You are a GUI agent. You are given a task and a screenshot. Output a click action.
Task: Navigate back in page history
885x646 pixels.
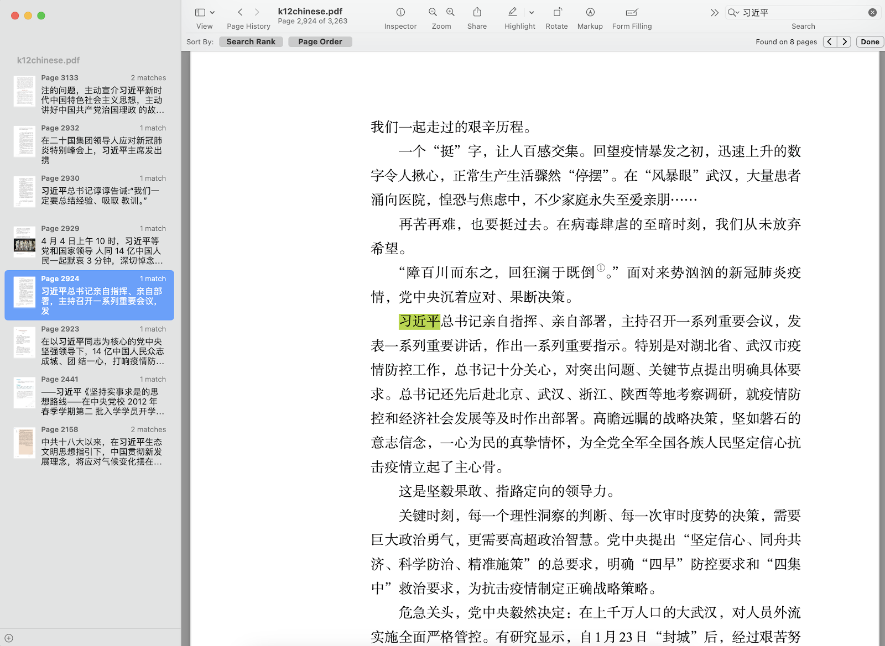coord(240,12)
